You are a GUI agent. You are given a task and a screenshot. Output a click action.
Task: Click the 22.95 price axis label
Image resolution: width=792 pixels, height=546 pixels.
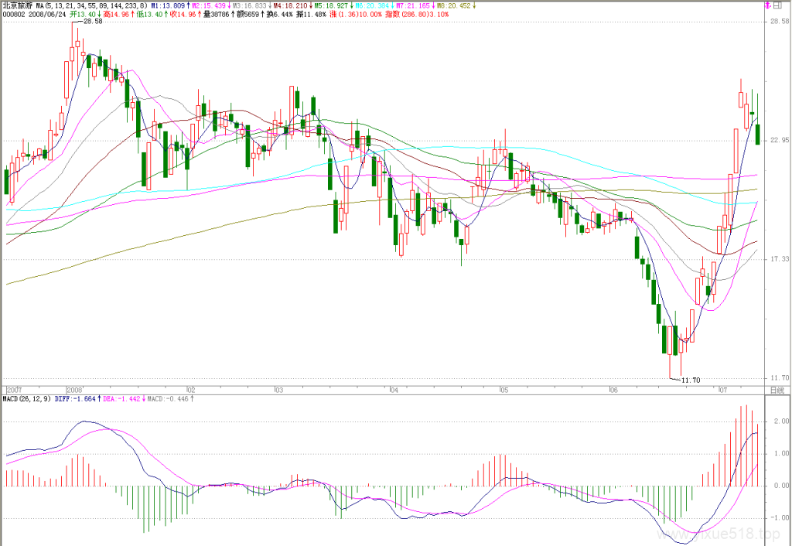click(780, 141)
